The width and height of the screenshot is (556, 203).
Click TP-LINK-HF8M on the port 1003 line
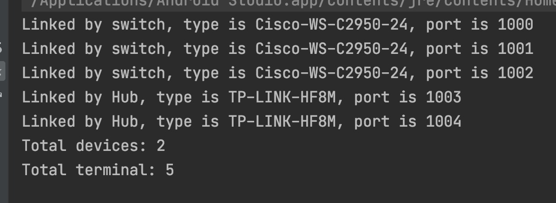(x=282, y=97)
